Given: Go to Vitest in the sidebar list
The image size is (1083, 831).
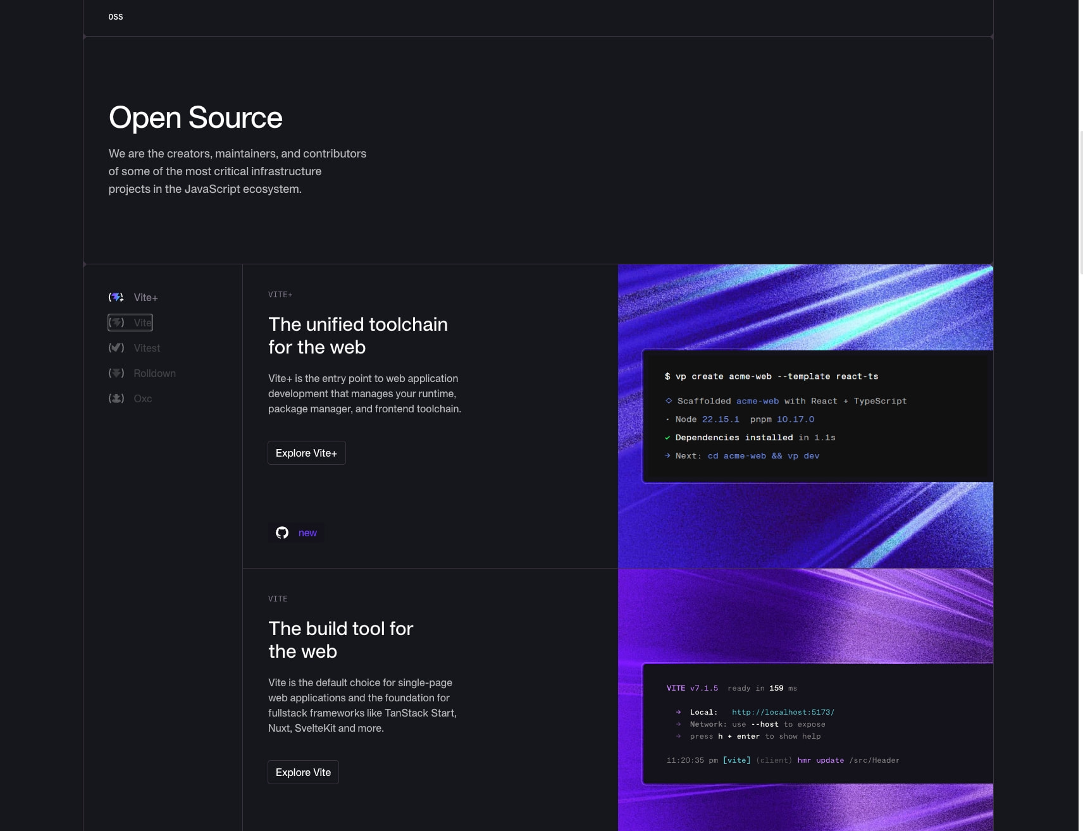Looking at the screenshot, I should click(x=147, y=348).
